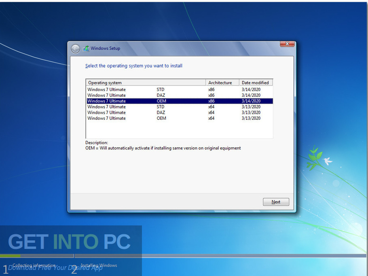Screen dimensions: 368x276
Task: Click the Collecting information step label
Action: tap(34, 265)
